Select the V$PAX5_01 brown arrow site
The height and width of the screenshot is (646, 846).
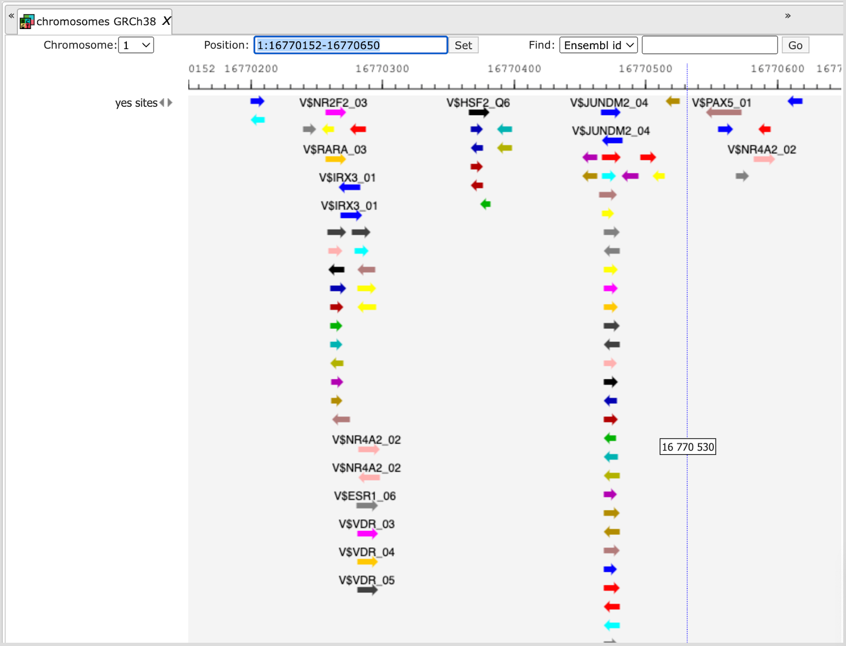click(724, 113)
